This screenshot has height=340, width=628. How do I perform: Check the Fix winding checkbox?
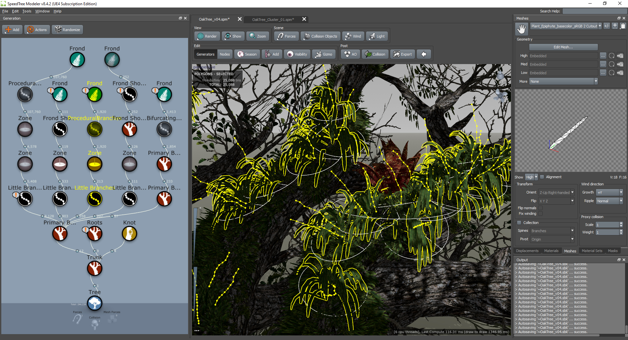pos(540,213)
